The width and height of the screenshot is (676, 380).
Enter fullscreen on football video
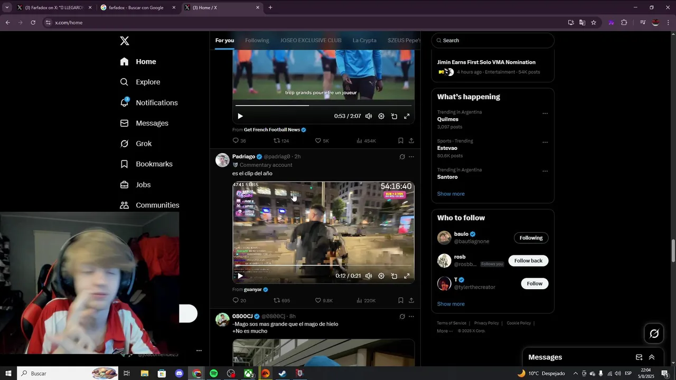coord(407,116)
